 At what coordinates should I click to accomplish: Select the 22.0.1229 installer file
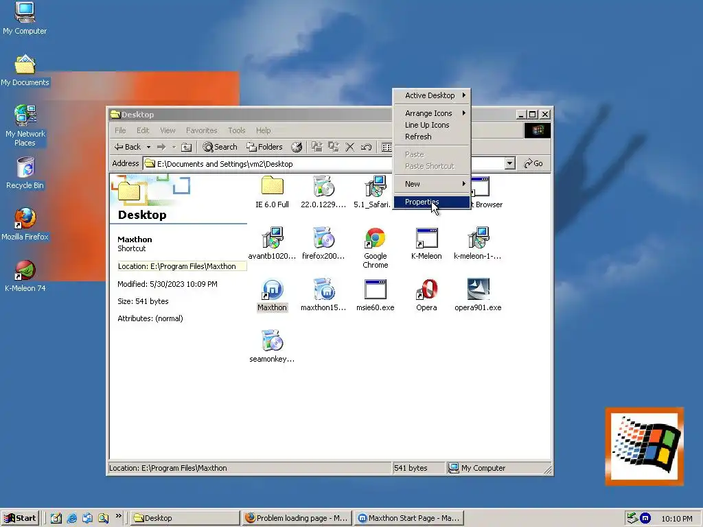pyautogui.click(x=323, y=192)
